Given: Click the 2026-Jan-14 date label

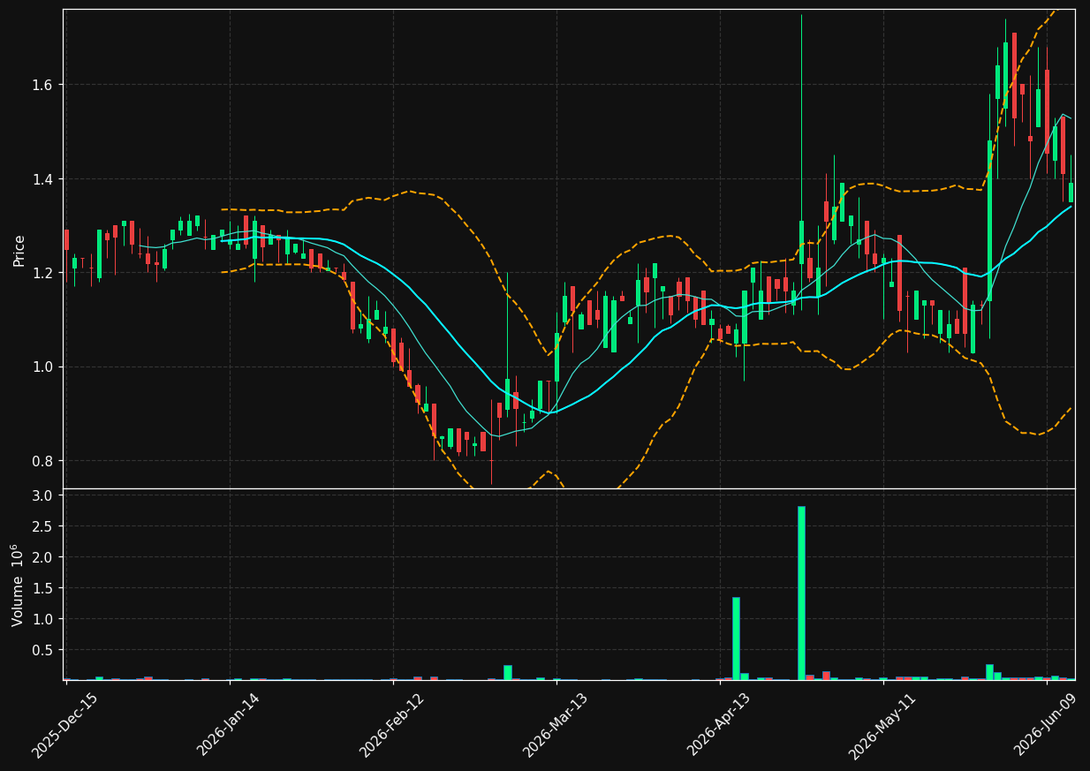Looking at the screenshot, I should point(228,724).
